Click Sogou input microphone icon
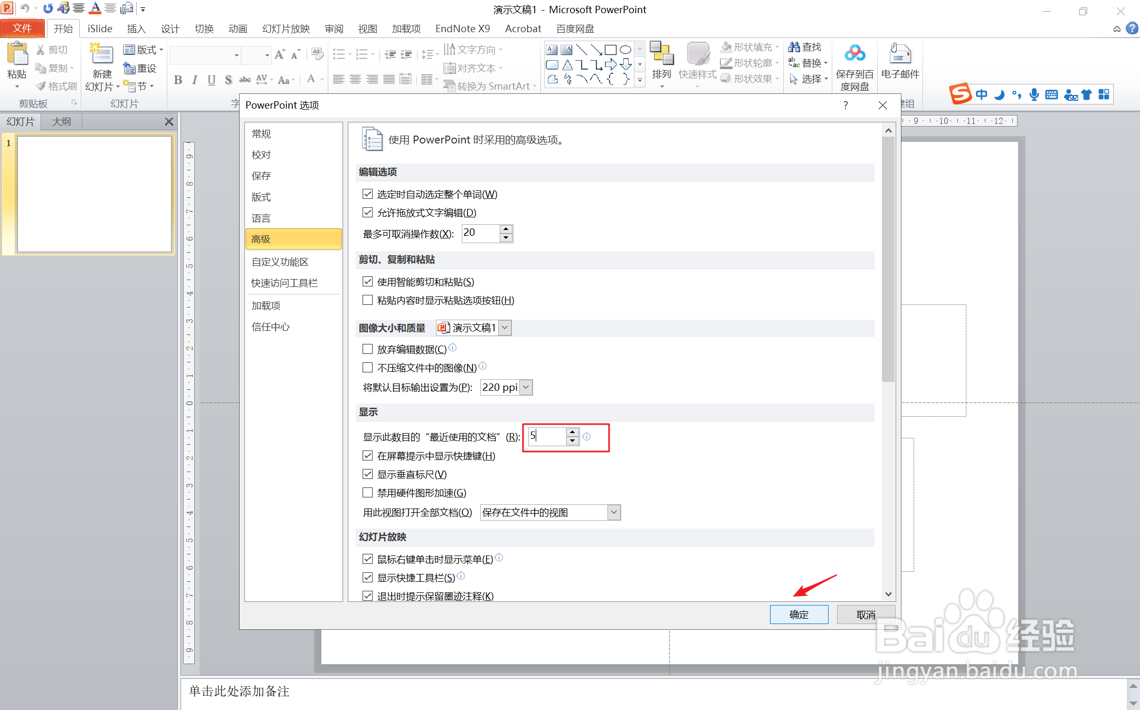This screenshot has height=710, width=1140. pyautogui.click(x=1034, y=94)
